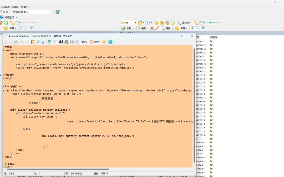284x177 pixels.
Task: Click the <body> line in editor text
Action: click(x=8, y=78)
